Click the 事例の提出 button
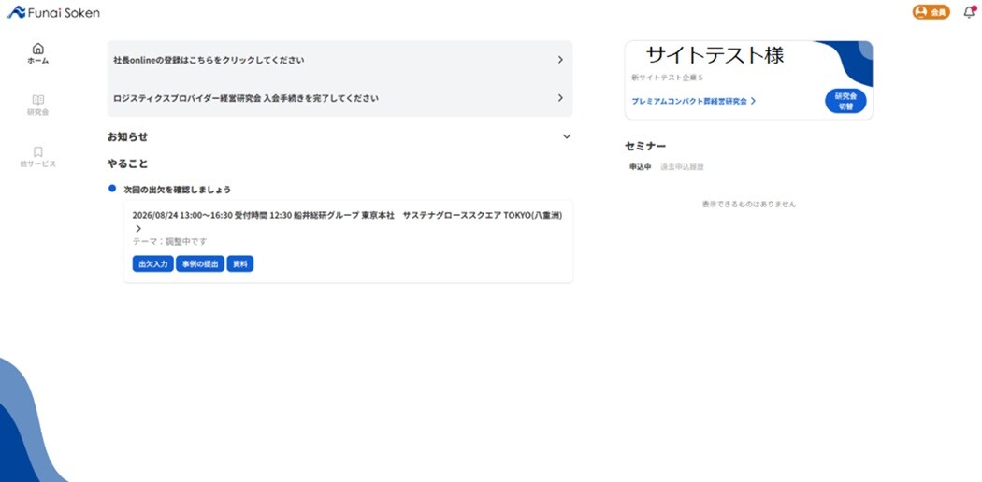Image resolution: width=982 pixels, height=482 pixels. coord(200,264)
